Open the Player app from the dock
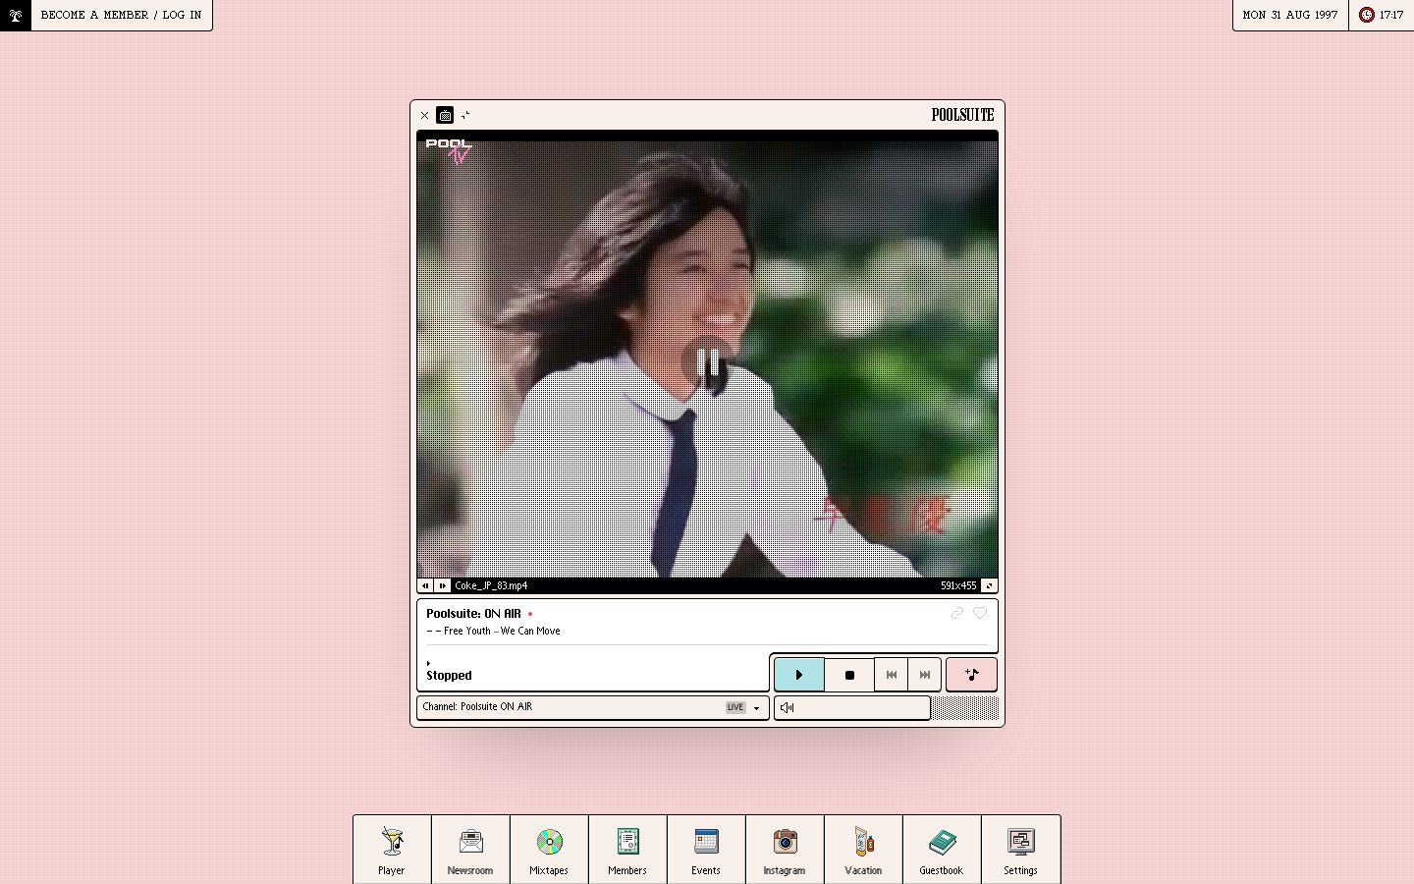Image resolution: width=1414 pixels, height=884 pixels. 392,850
